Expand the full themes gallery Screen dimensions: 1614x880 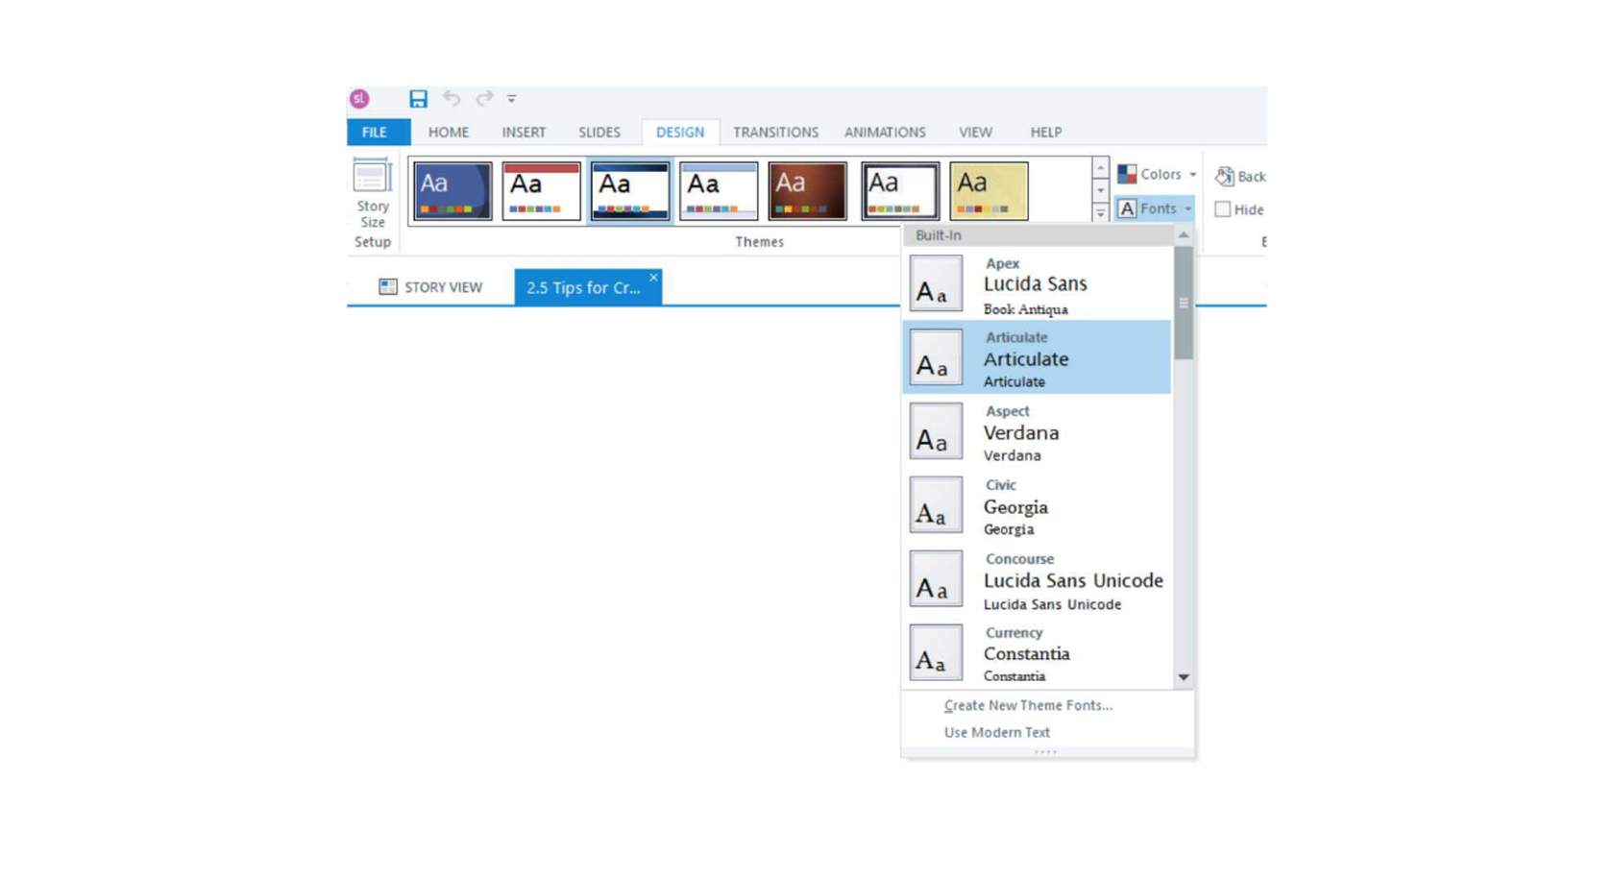pyautogui.click(x=1100, y=213)
